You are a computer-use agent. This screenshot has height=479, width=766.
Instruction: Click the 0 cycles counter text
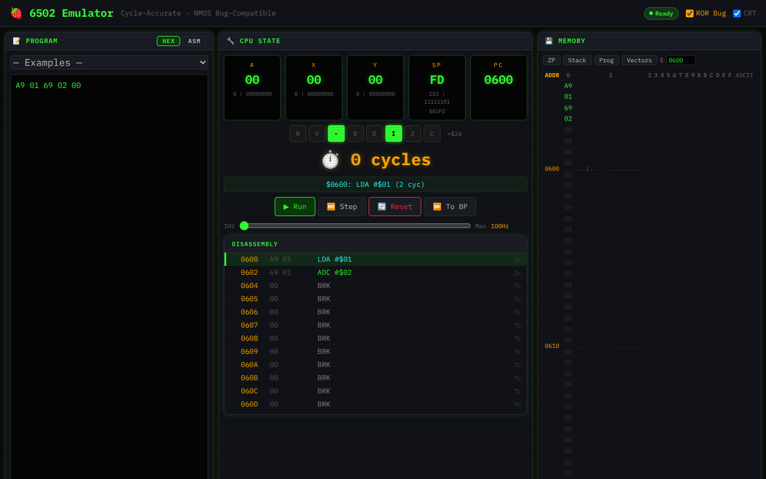tap(390, 160)
